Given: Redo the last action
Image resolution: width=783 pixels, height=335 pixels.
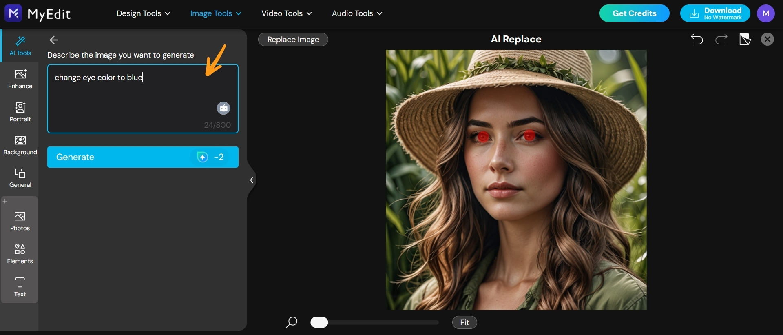Looking at the screenshot, I should click(x=721, y=39).
